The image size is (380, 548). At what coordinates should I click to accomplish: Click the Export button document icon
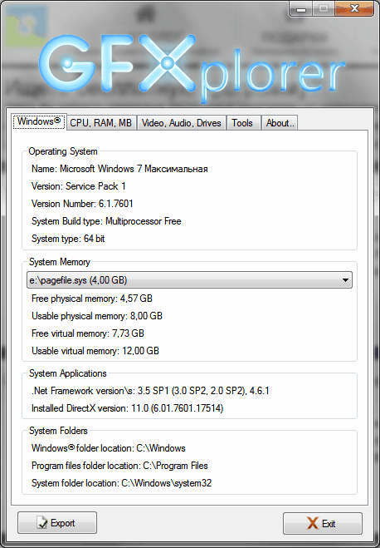pos(41,523)
